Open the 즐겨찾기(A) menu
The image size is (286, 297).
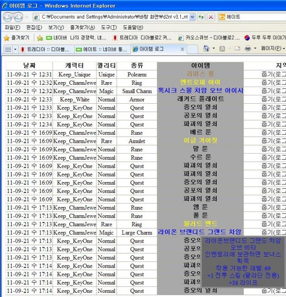tap(82, 27)
